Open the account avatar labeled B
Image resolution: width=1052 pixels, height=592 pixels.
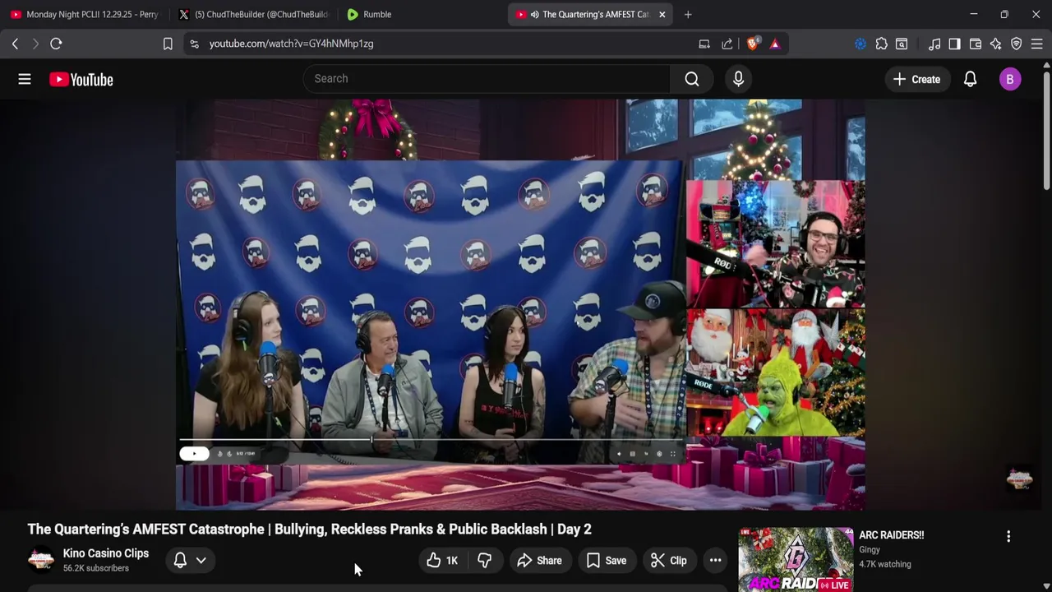[x=1010, y=79]
